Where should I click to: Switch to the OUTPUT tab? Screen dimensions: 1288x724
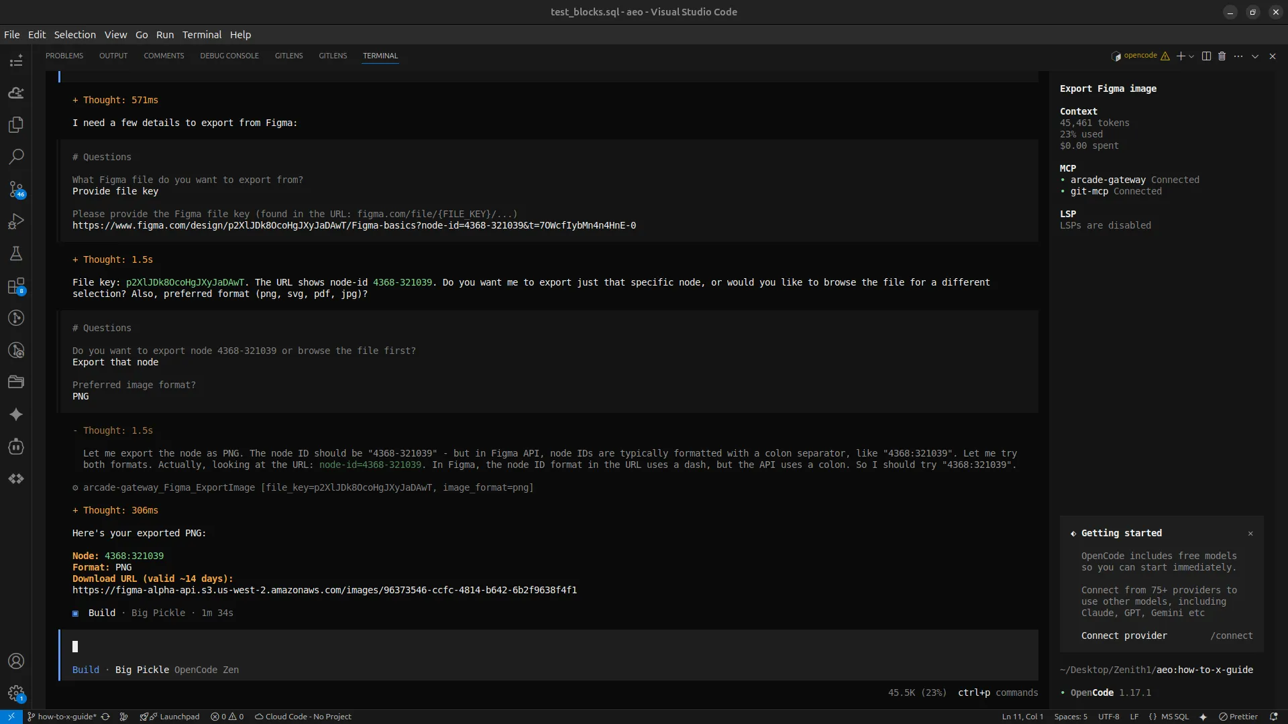click(x=113, y=56)
